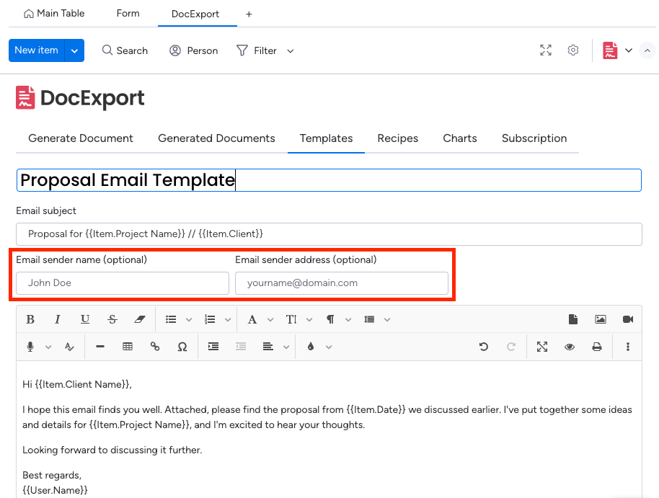Screen dimensions: 659x498
Task: Apply strikethrough formatting
Action: point(112,319)
